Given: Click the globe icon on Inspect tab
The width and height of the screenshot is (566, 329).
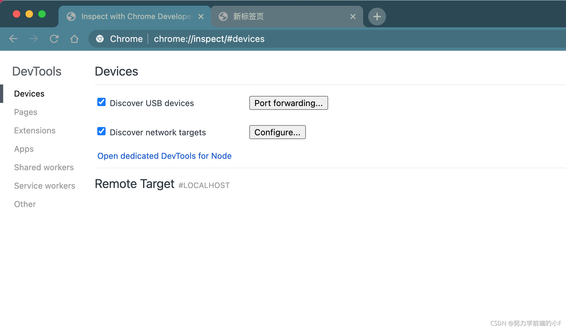Looking at the screenshot, I should coord(71,17).
